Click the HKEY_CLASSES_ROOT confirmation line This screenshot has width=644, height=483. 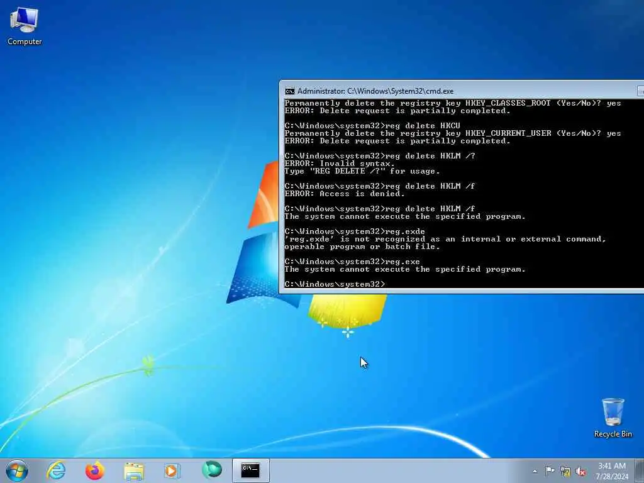(453, 103)
